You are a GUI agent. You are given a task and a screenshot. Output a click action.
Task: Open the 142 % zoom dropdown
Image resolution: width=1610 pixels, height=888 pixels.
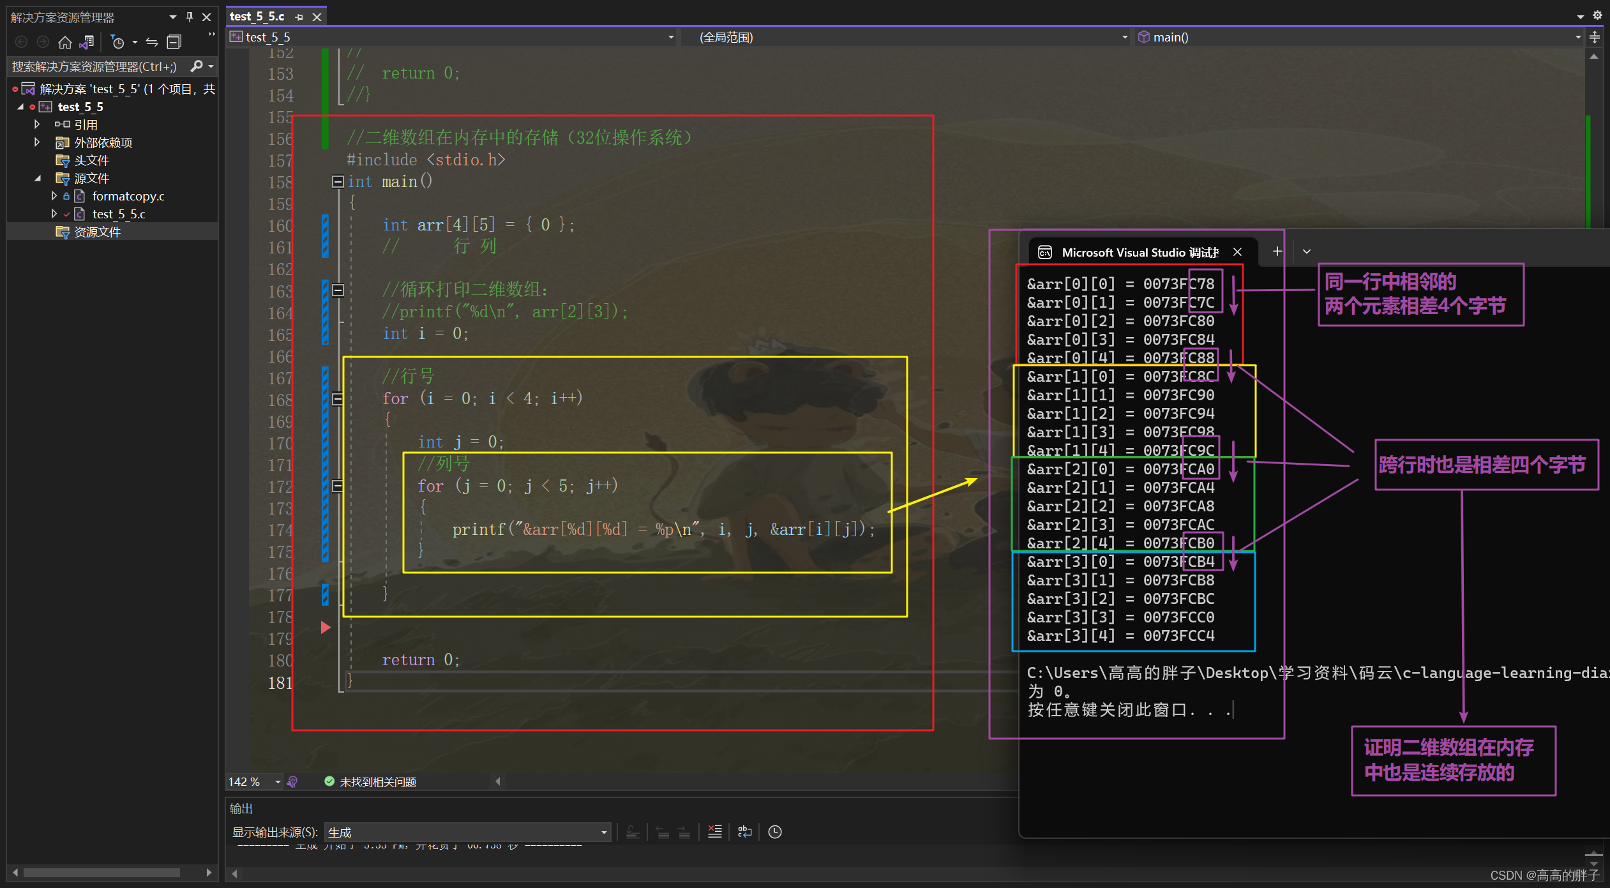coord(278,781)
